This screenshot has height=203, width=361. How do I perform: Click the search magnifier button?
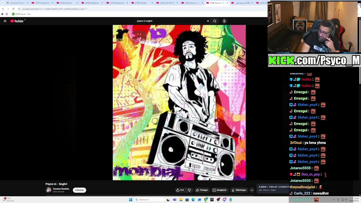[x=215, y=21]
